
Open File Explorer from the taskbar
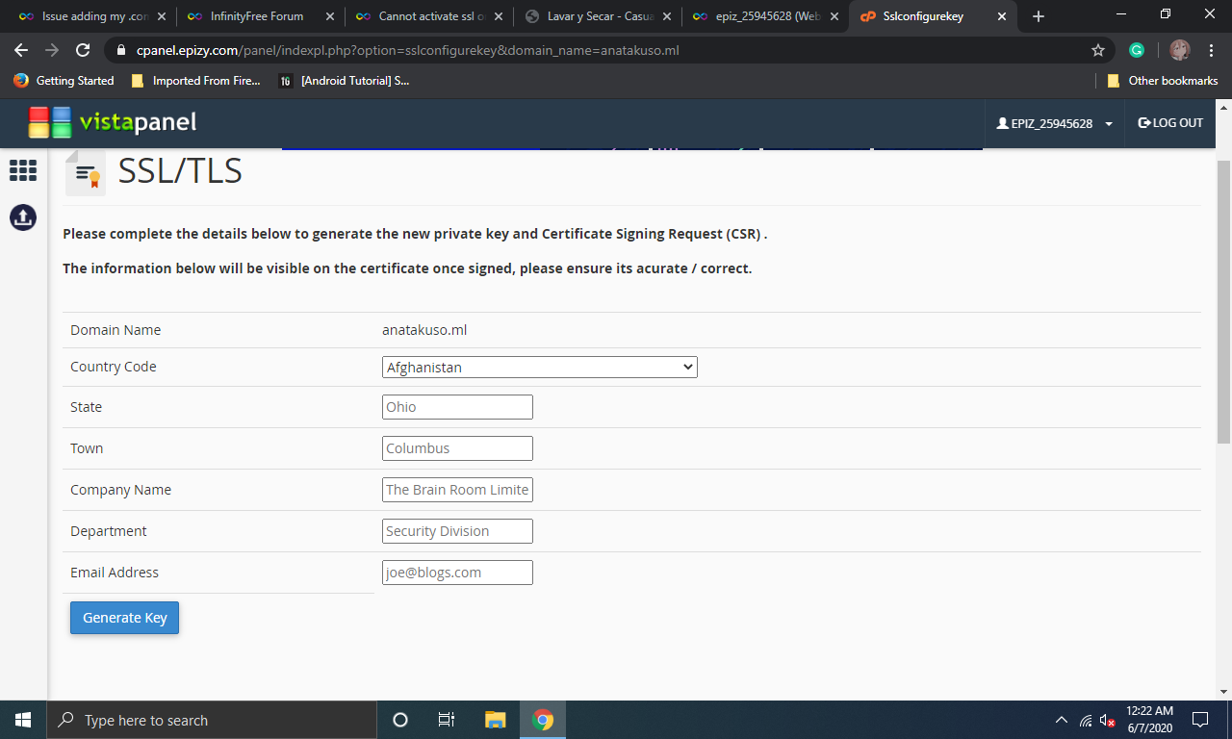coord(495,720)
